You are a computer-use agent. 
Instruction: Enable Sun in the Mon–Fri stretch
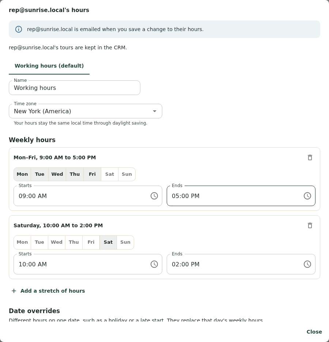[x=127, y=174]
